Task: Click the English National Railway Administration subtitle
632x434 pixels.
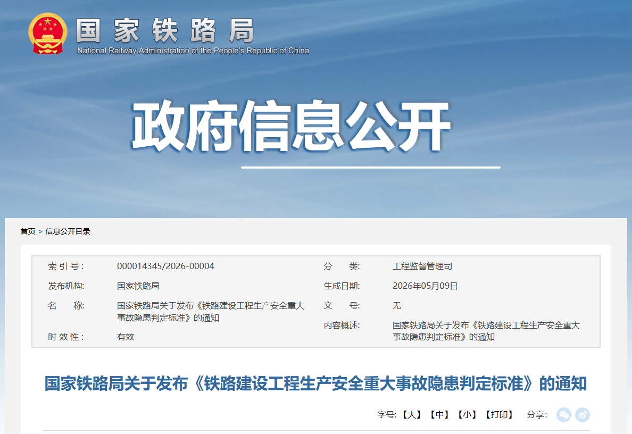Action: 193,51
